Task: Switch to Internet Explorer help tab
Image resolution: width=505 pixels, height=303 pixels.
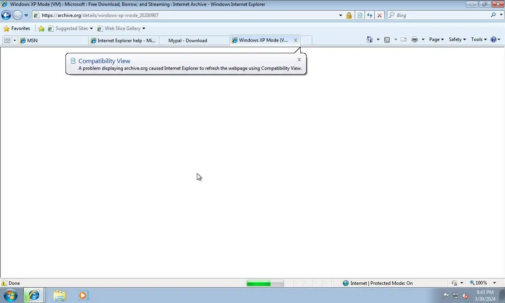Action: (124, 40)
